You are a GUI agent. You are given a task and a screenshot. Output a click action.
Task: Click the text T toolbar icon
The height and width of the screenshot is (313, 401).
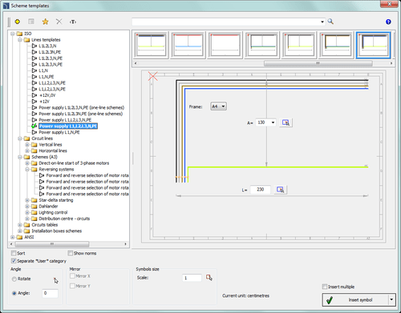[73, 22]
